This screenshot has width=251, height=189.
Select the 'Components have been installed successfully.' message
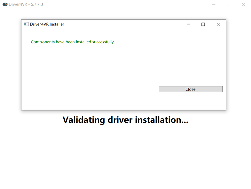point(73,42)
